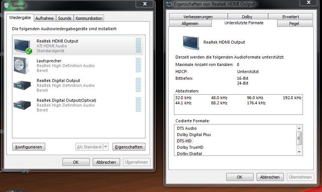Click the level meter beside Realtek HDMI Output

[x=138, y=45]
